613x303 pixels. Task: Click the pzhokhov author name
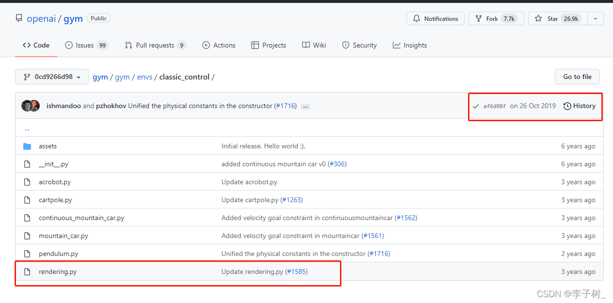point(111,106)
